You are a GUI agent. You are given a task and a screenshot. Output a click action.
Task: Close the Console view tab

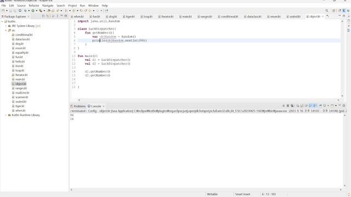104,106
